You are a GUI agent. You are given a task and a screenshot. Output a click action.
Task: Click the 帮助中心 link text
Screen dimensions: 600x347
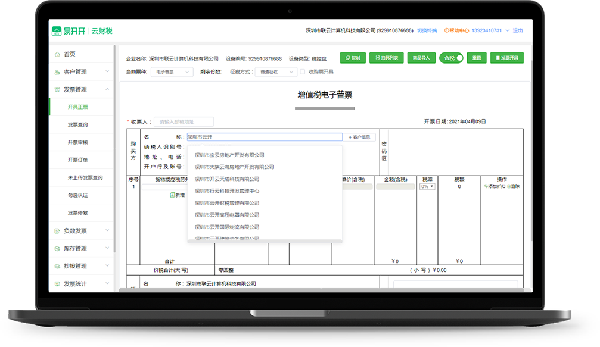[459, 30]
